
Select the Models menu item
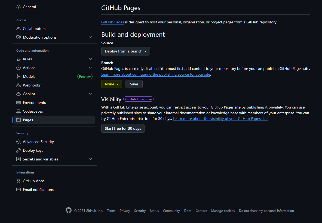tap(29, 76)
